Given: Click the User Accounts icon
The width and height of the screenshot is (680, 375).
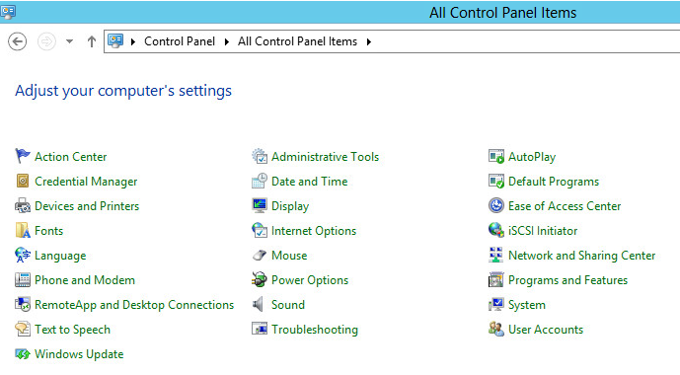Looking at the screenshot, I should [x=496, y=329].
